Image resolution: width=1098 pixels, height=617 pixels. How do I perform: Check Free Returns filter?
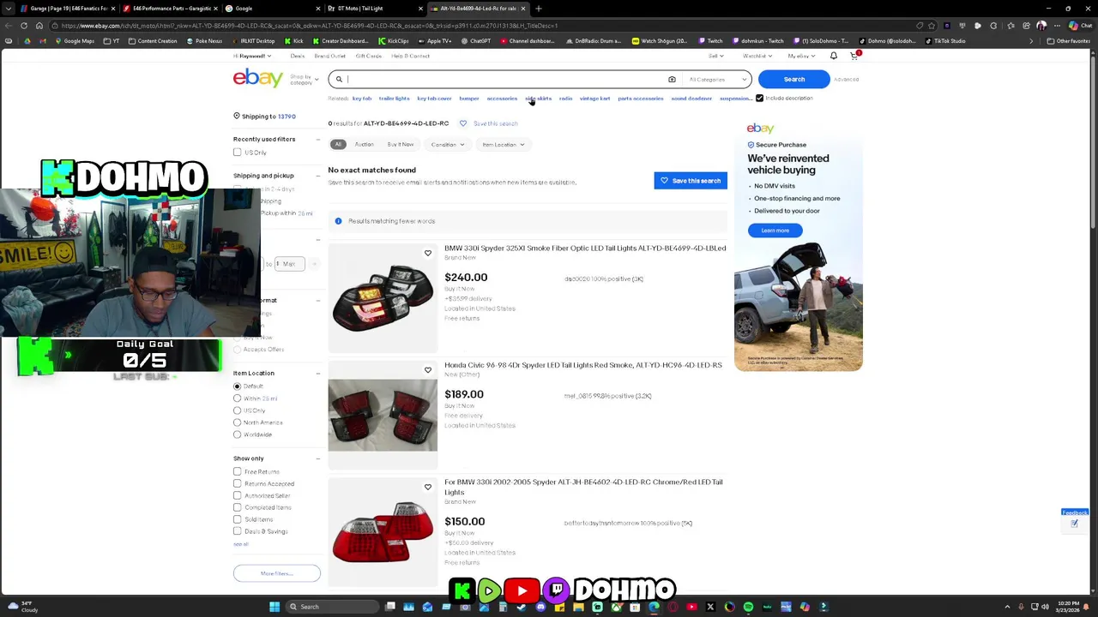[238, 471]
